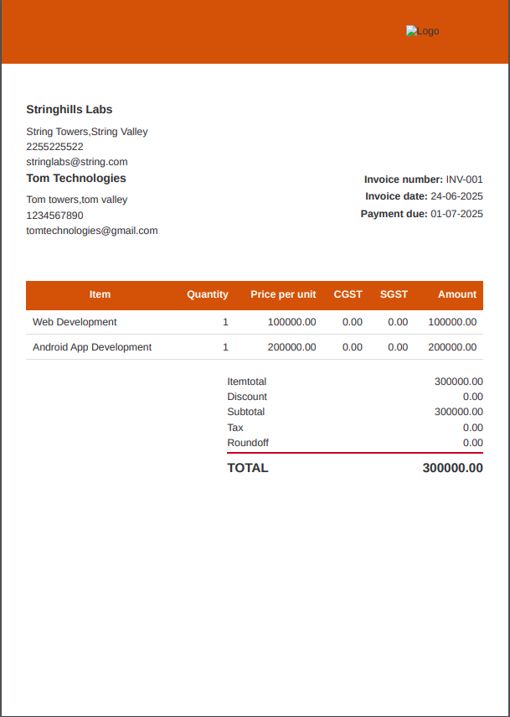Click the Amount column header

click(456, 294)
